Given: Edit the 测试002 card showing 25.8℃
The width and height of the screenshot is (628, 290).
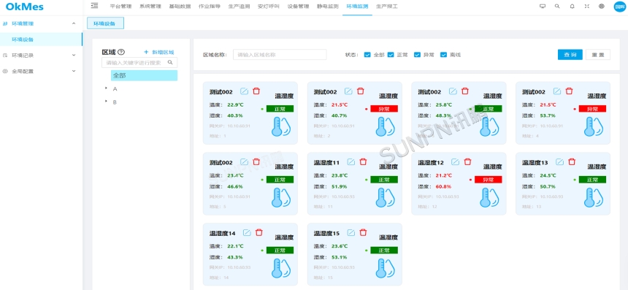Looking at the screenshot, I should point(453,91).
